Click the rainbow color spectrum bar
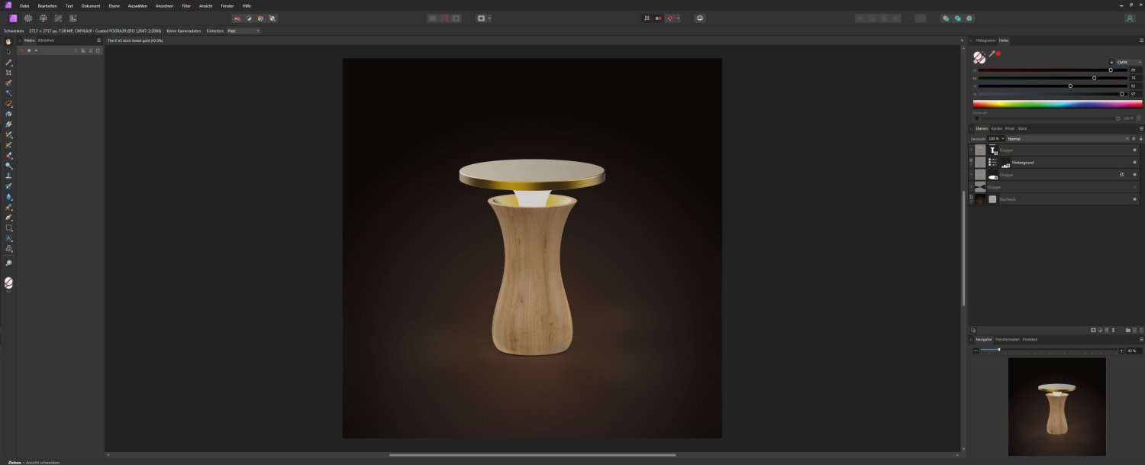The width and height of the screenshot is (1145, 465). pos(1057,103)
